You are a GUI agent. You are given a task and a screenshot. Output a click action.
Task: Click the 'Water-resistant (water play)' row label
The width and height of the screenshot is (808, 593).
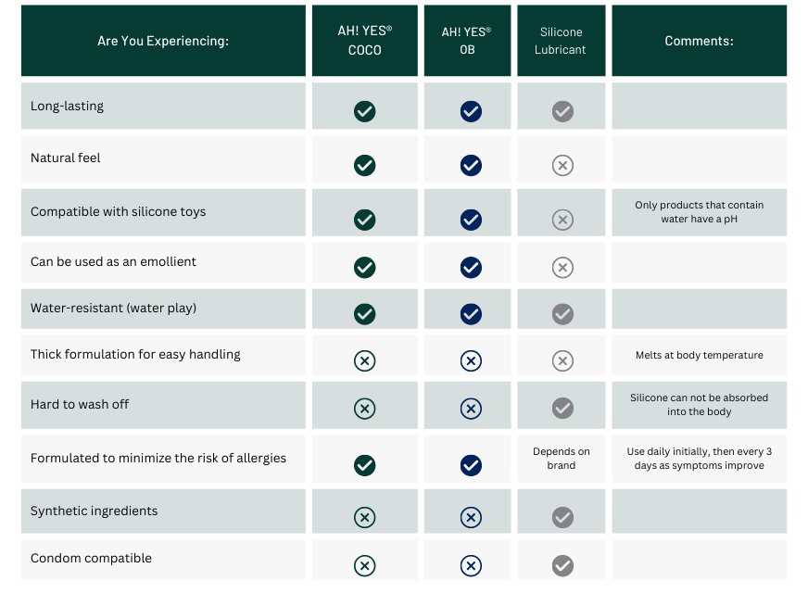[114, 309]
